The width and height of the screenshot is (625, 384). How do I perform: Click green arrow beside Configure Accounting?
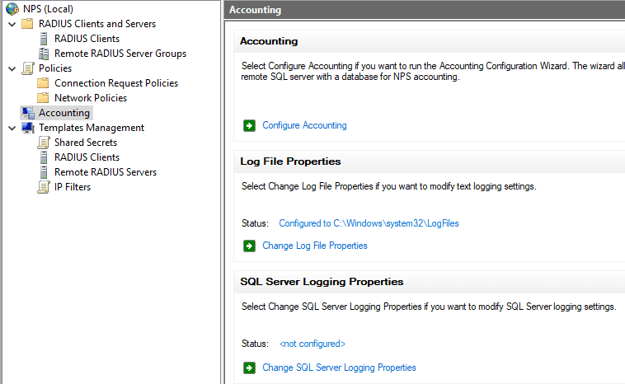(249, 125)
